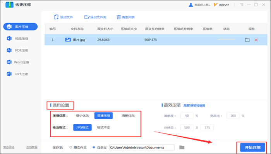Click the 29.80KB file size cell
271x154 pixels.
click(x=103, y=40)
